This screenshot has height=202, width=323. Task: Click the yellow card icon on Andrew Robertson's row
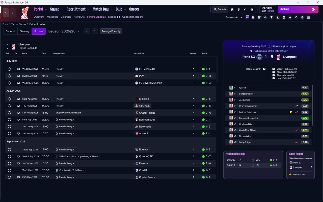click(291, 112)
